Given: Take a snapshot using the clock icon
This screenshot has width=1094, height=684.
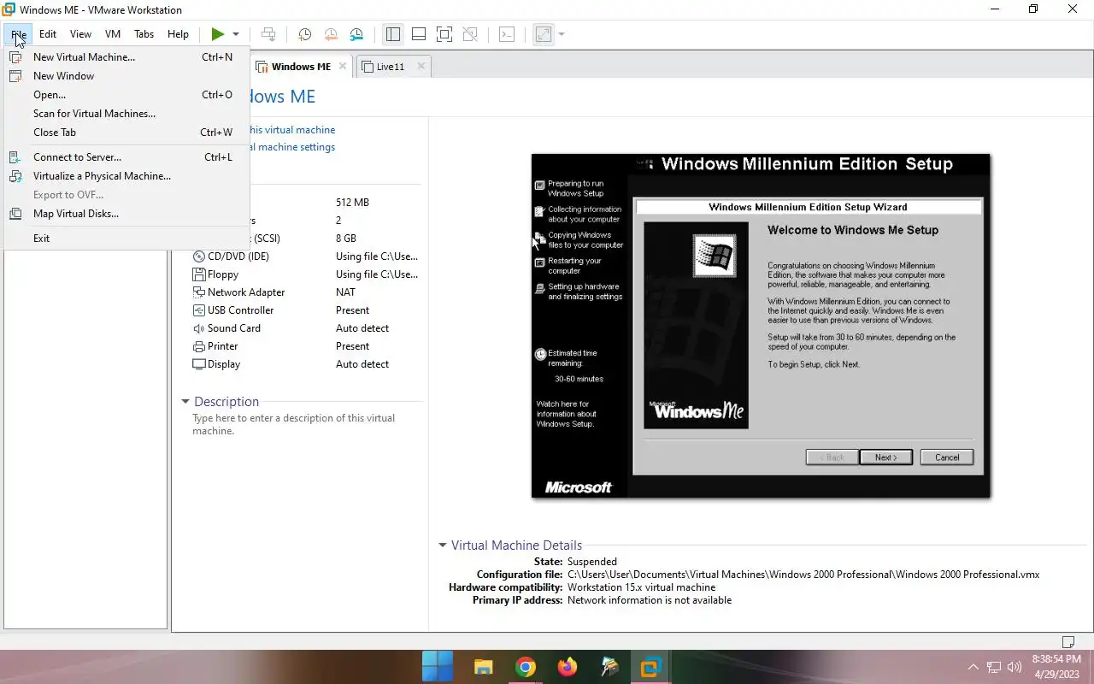Looking at the screenshot, I should pyautogui.click(x=304, y=34).
